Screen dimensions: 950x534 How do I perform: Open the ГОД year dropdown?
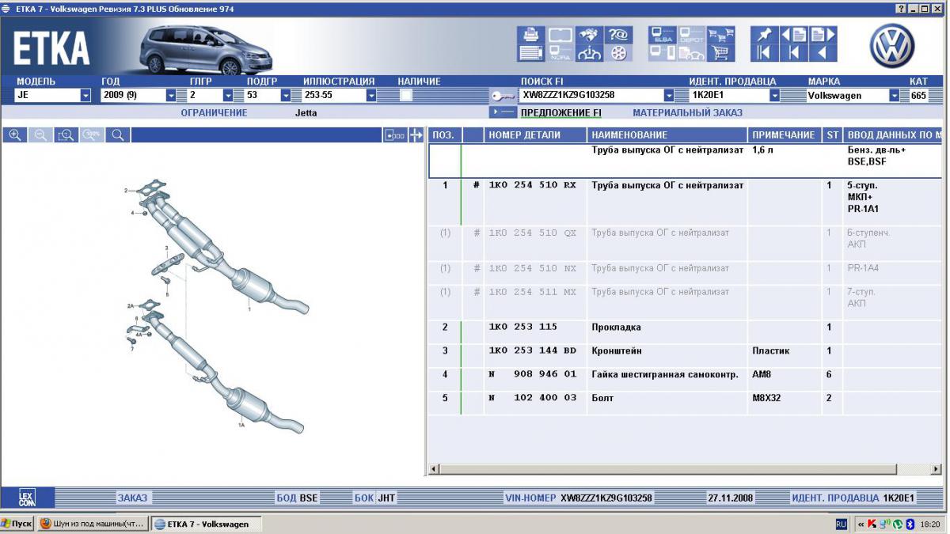pos(171,96)
